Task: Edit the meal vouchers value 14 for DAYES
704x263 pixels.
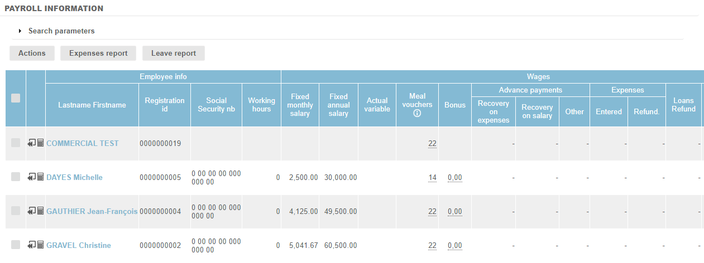Action: pos(432,178)
